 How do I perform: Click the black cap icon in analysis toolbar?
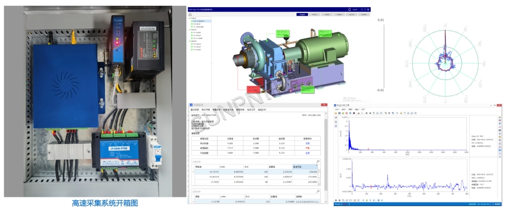tap(354, 113)
